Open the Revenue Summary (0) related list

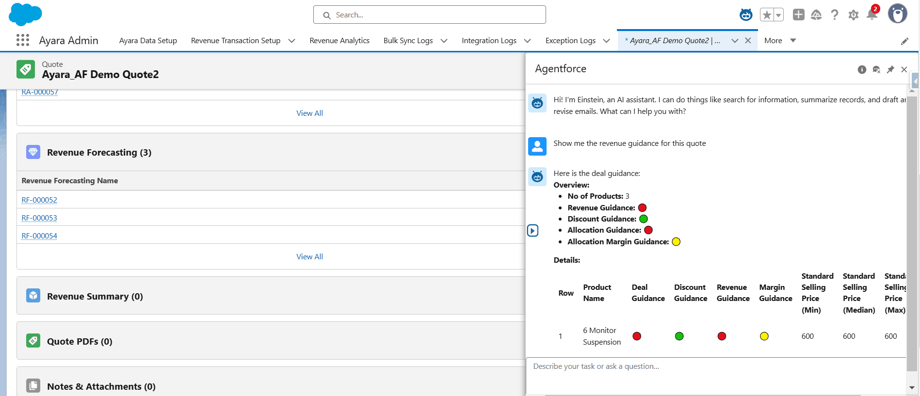[95, 296]
